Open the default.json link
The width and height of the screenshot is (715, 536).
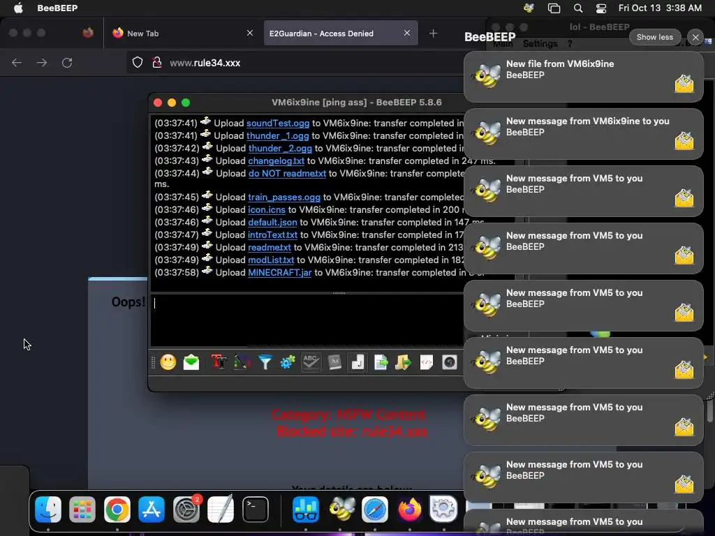point(272,222)
